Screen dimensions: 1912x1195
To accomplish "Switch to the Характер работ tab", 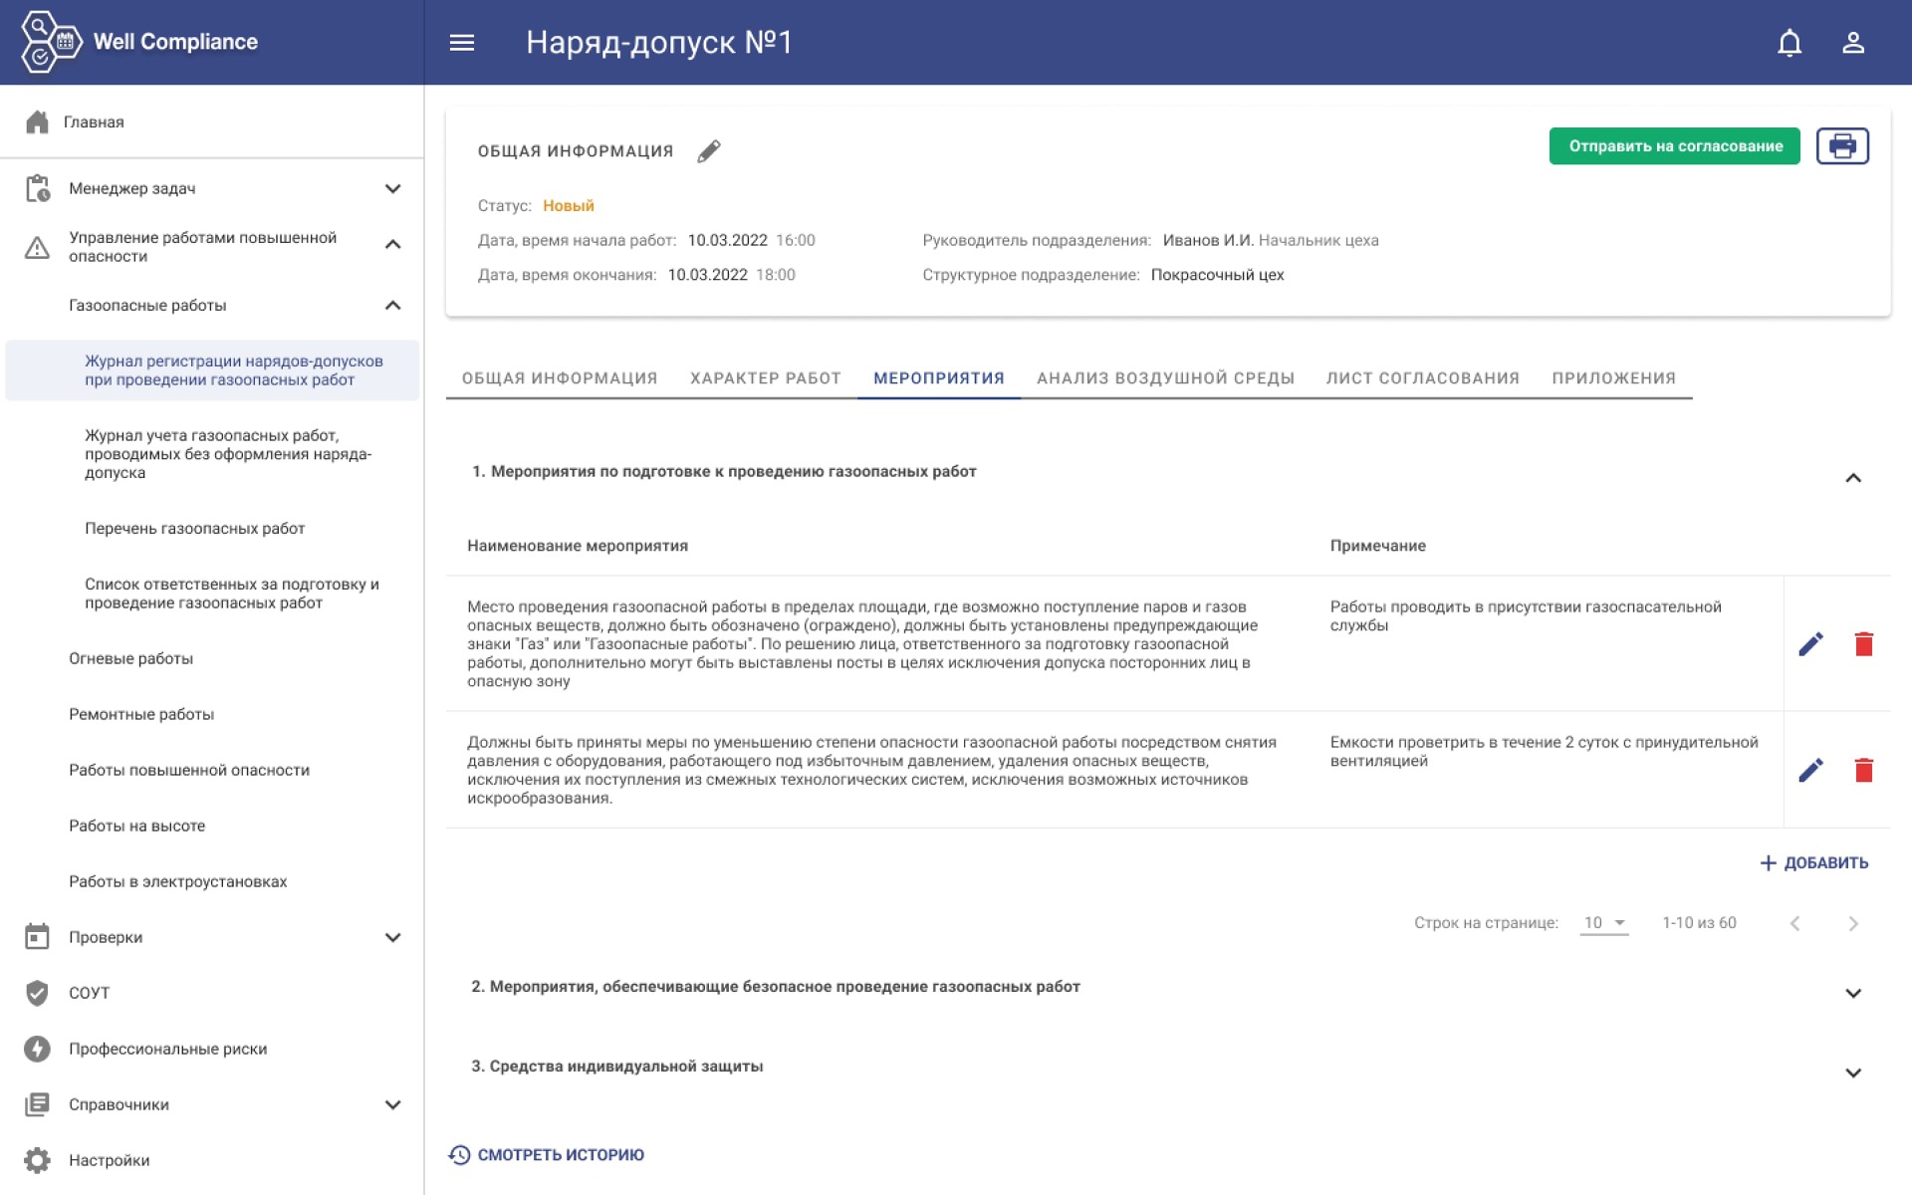I will point(765,378).
